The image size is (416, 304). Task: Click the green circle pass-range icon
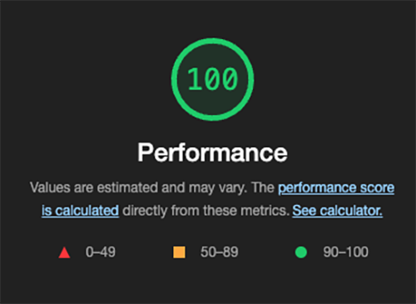[x=301, y=252]
